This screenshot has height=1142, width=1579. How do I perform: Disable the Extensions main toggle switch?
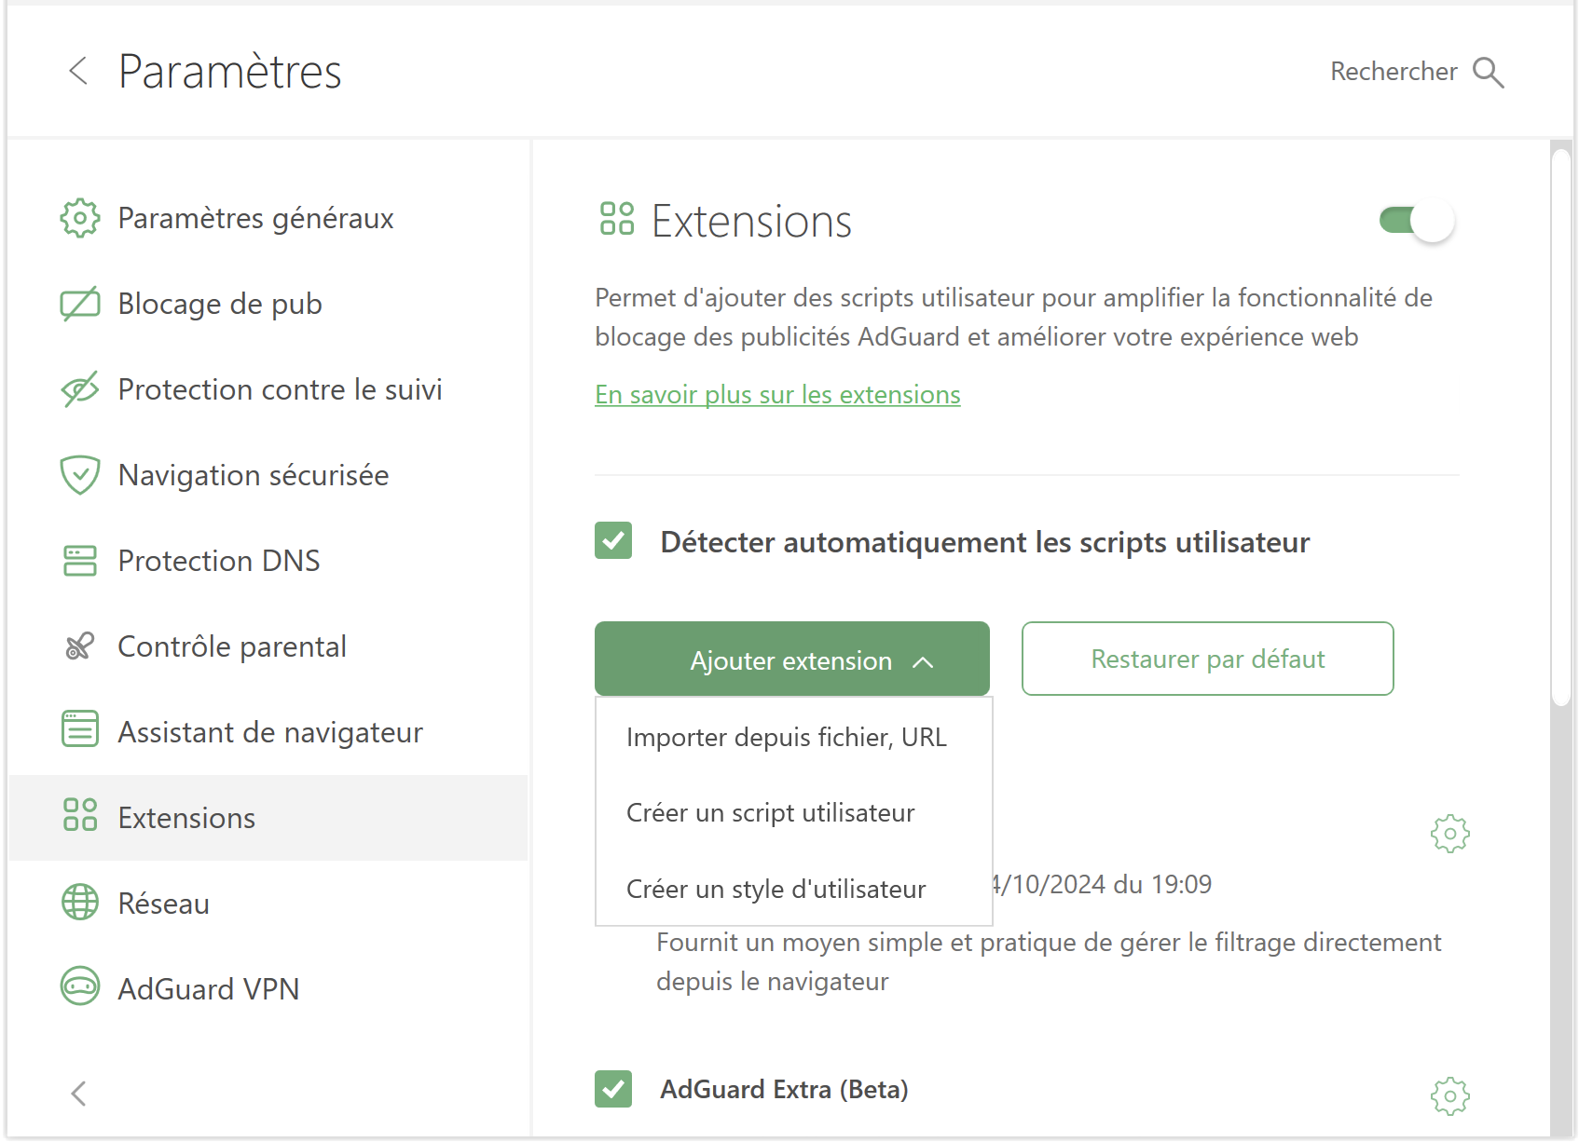pos(1417,221)
